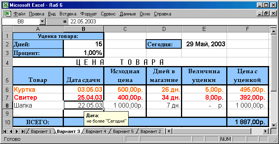Select price cell 500,00р.
The image size is (279, 144).
click(x=125, y=89)
